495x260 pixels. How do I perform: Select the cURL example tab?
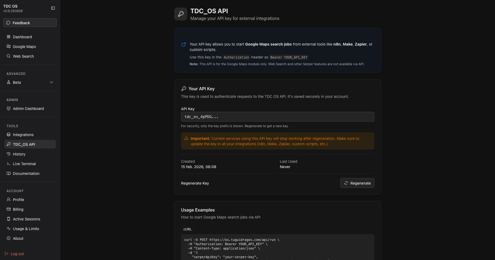click(187, 229)
